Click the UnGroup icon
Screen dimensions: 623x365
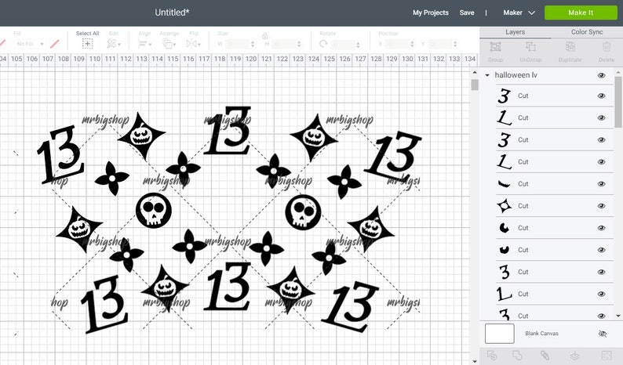pyautogui.click(x=530, y=47)
